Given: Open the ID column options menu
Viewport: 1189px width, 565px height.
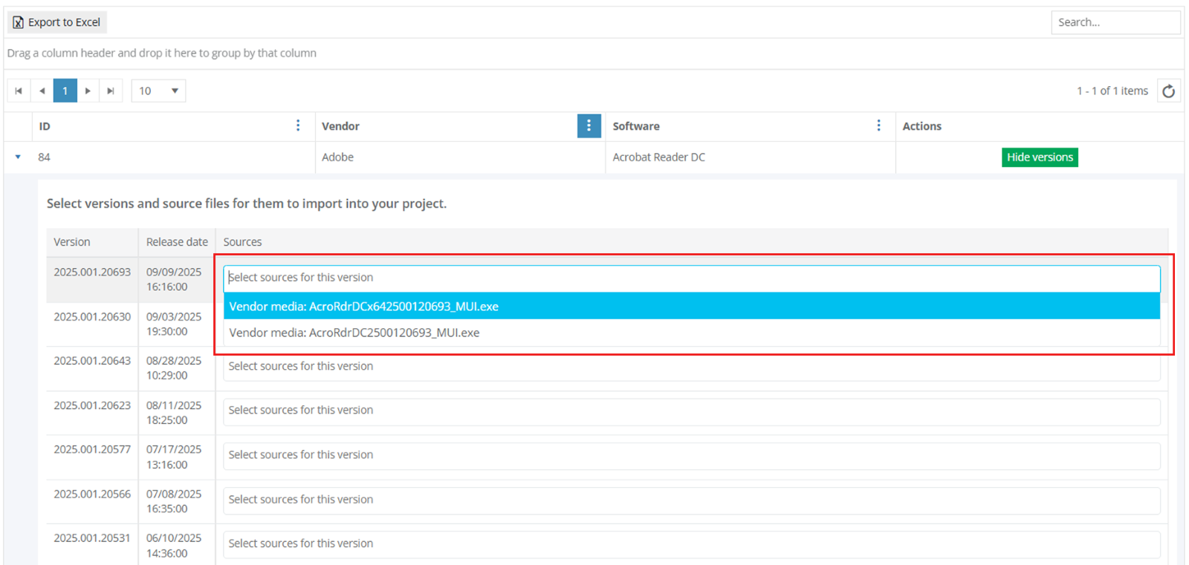Looking at the screenshot, I should pyautogui.click(x=298, y=126).
